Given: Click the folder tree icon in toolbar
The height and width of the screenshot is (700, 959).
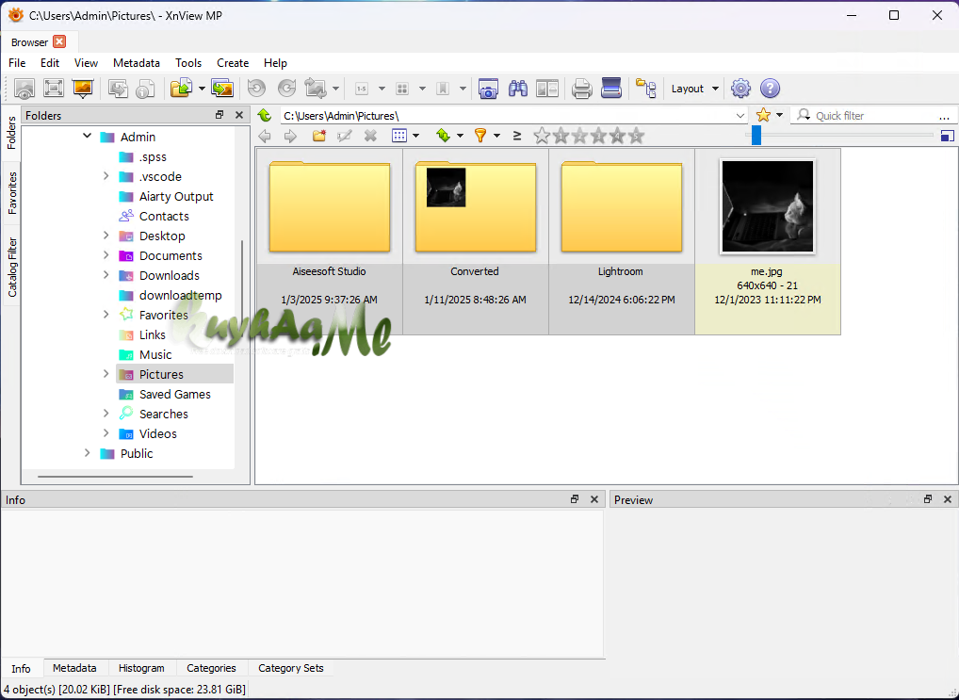Looking at the screenshot, I should (646, 89).
